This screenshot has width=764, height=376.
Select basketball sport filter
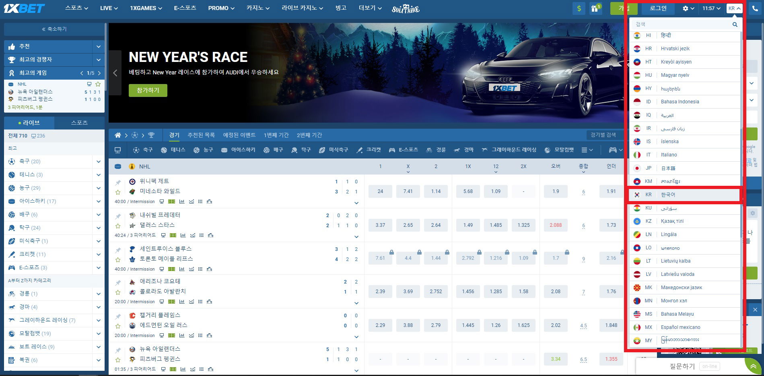[x=203, y=150]
